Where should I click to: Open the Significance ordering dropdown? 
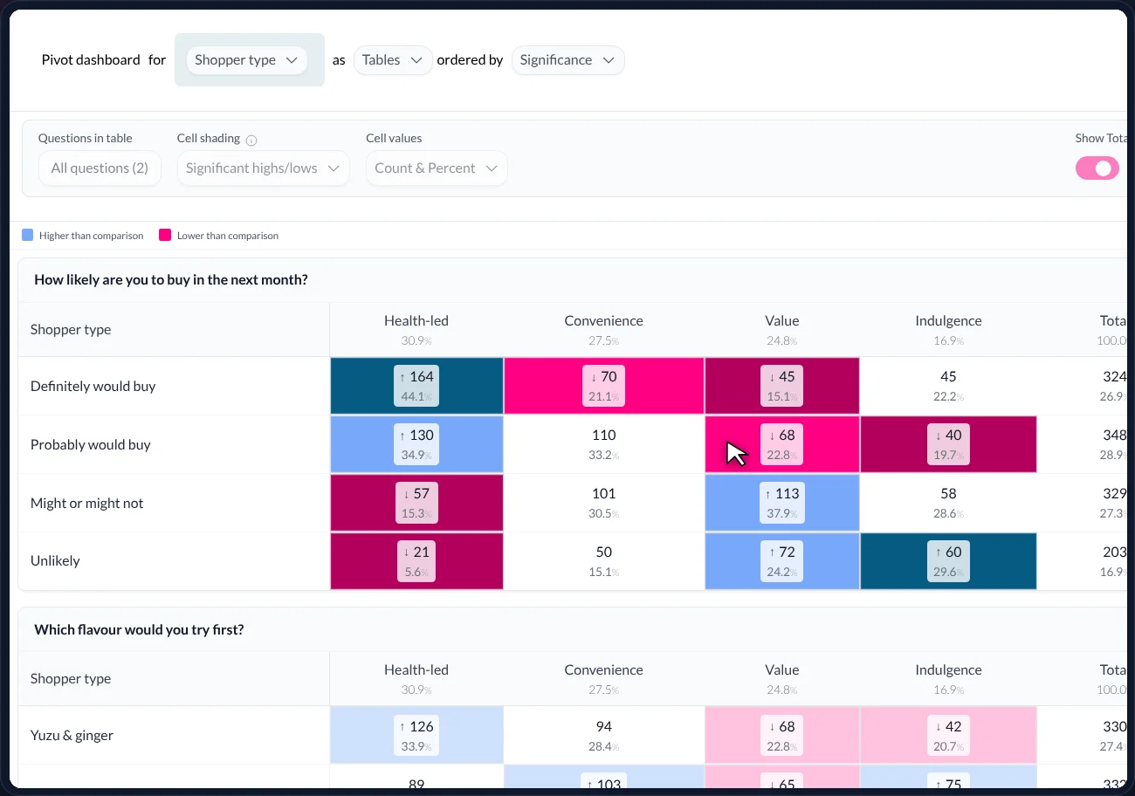(567, 60)
